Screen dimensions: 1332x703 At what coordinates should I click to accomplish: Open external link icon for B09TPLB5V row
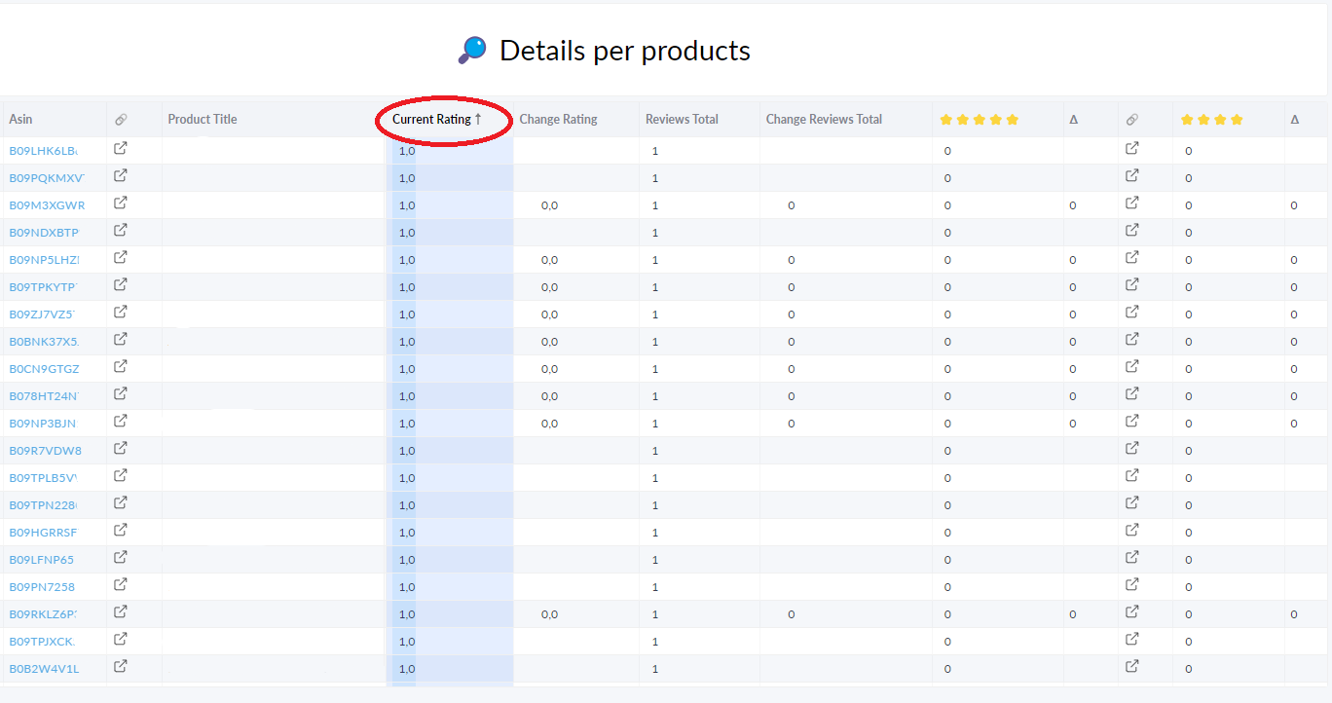(120, 476)
